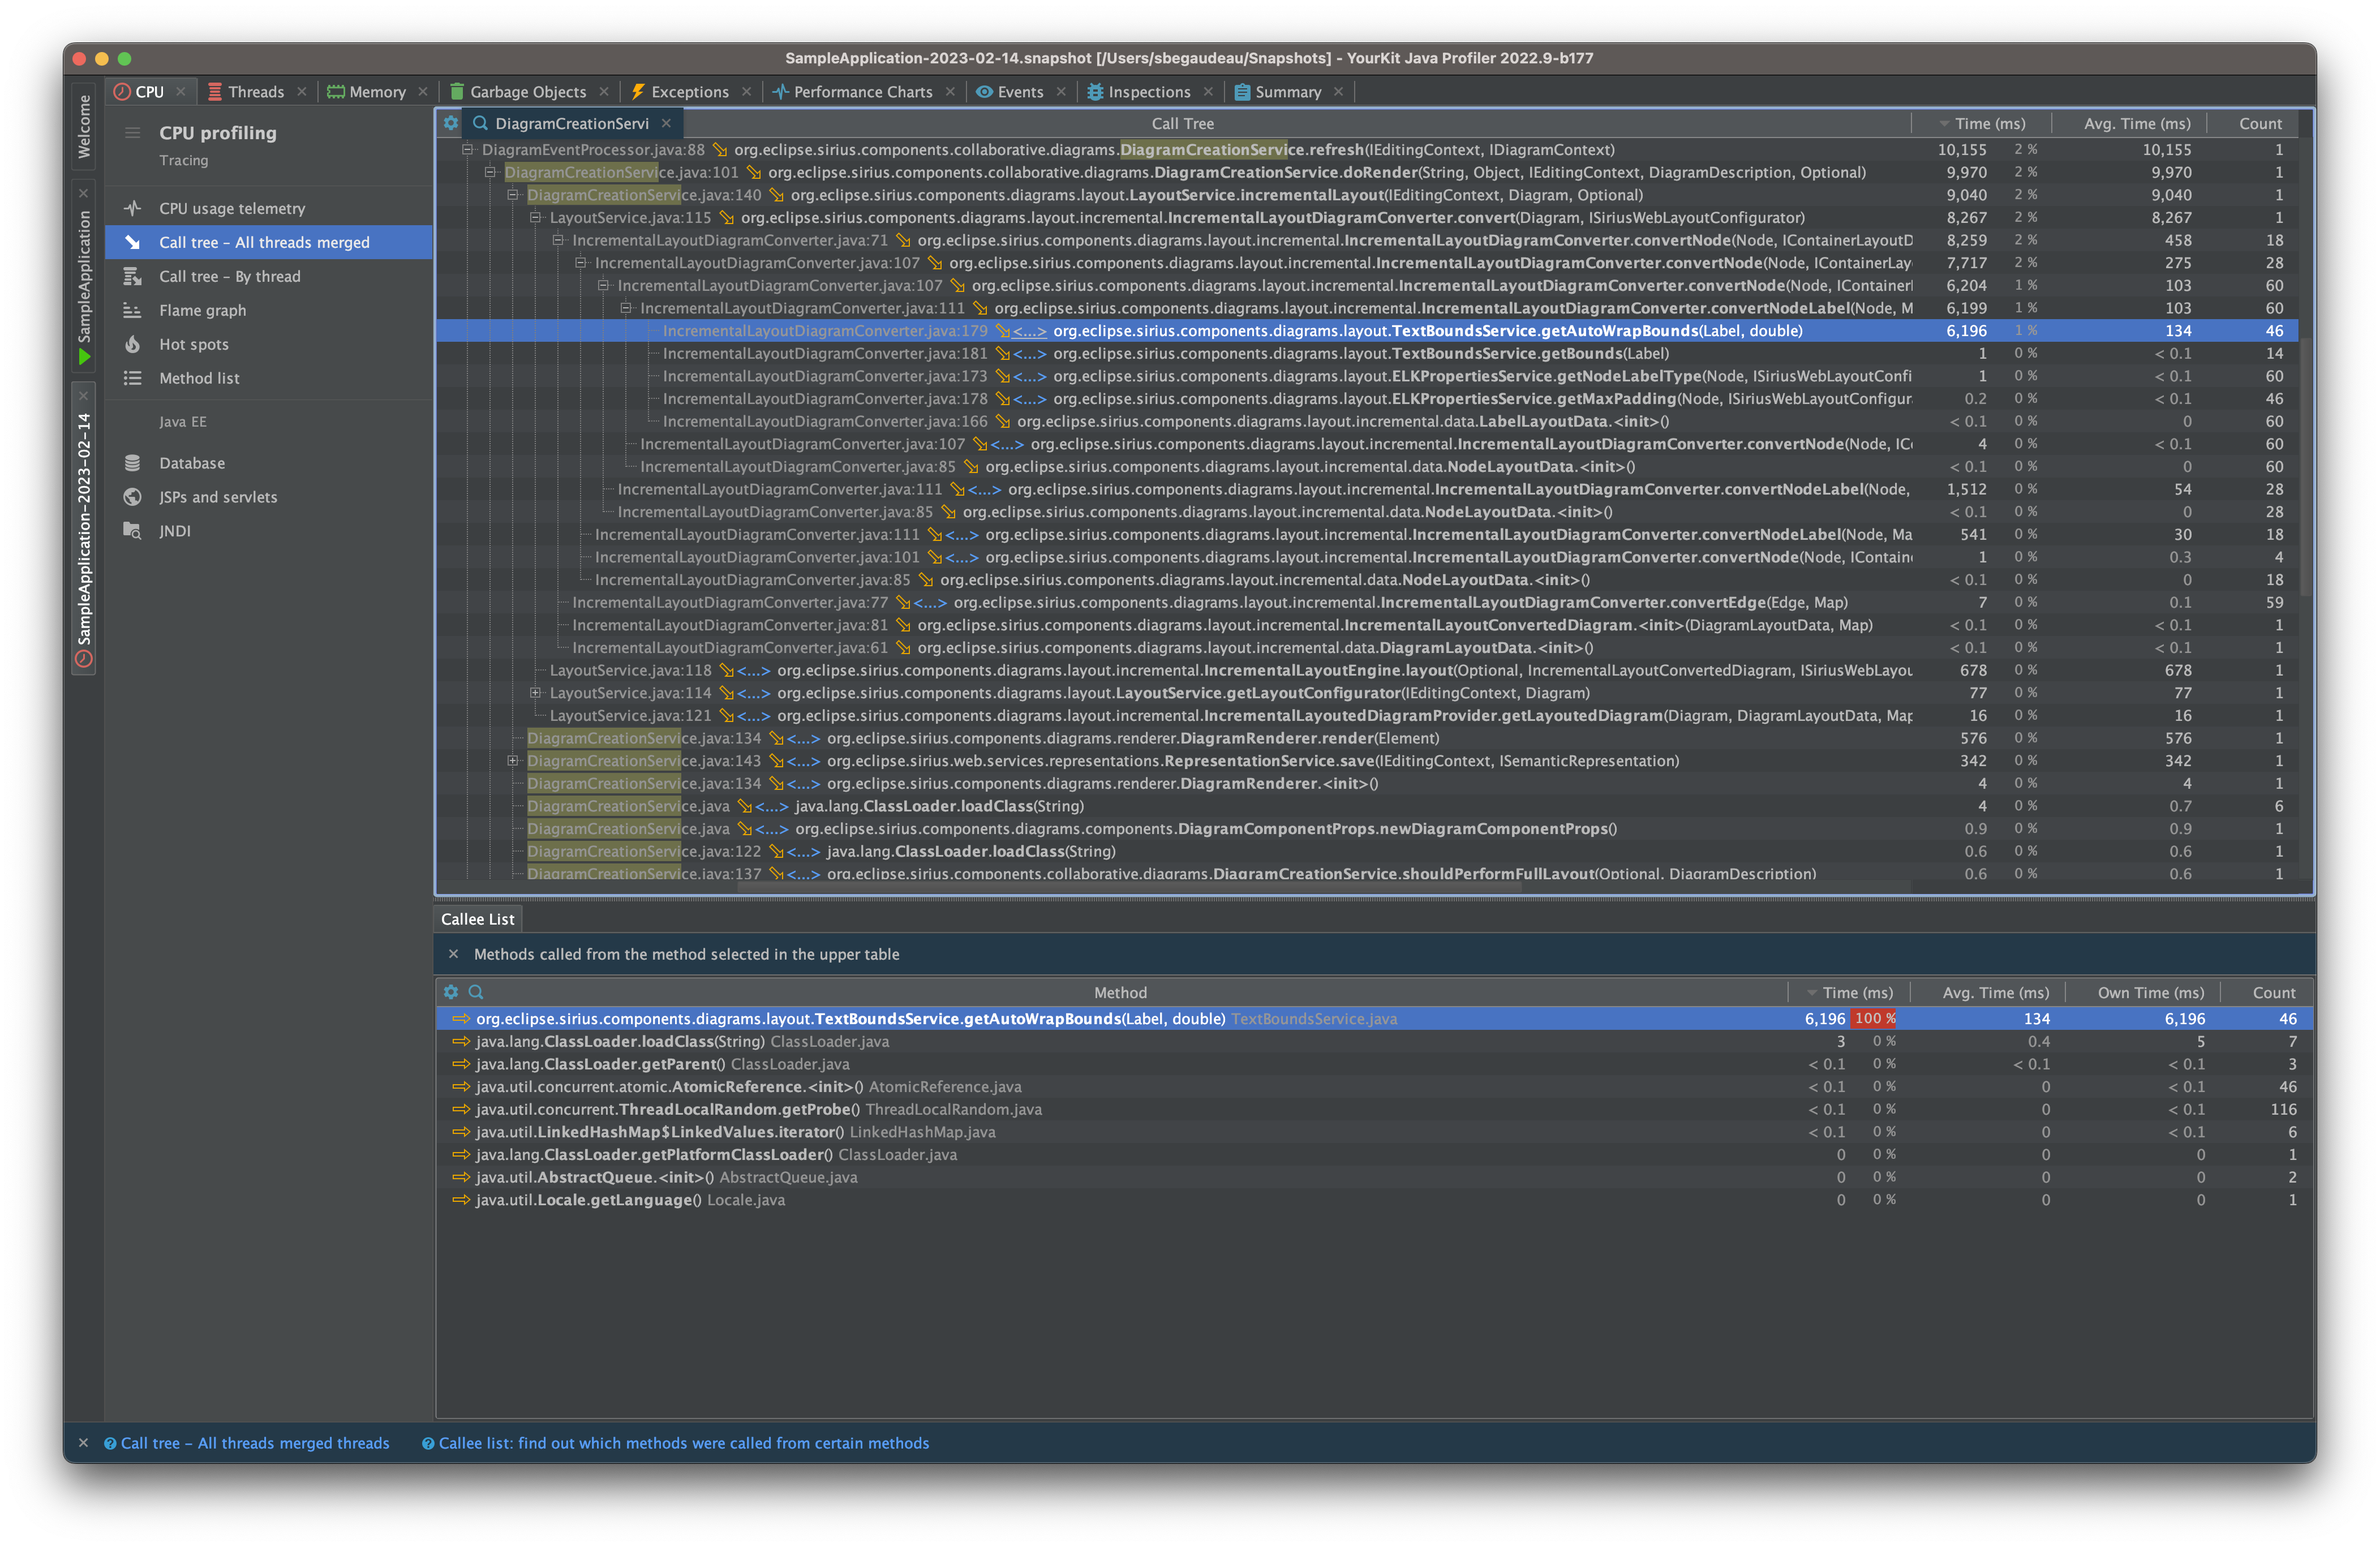2380x1547 pixels.
Task: Sort Call Tree by Time (ms) column
Action: point(1981,124)
